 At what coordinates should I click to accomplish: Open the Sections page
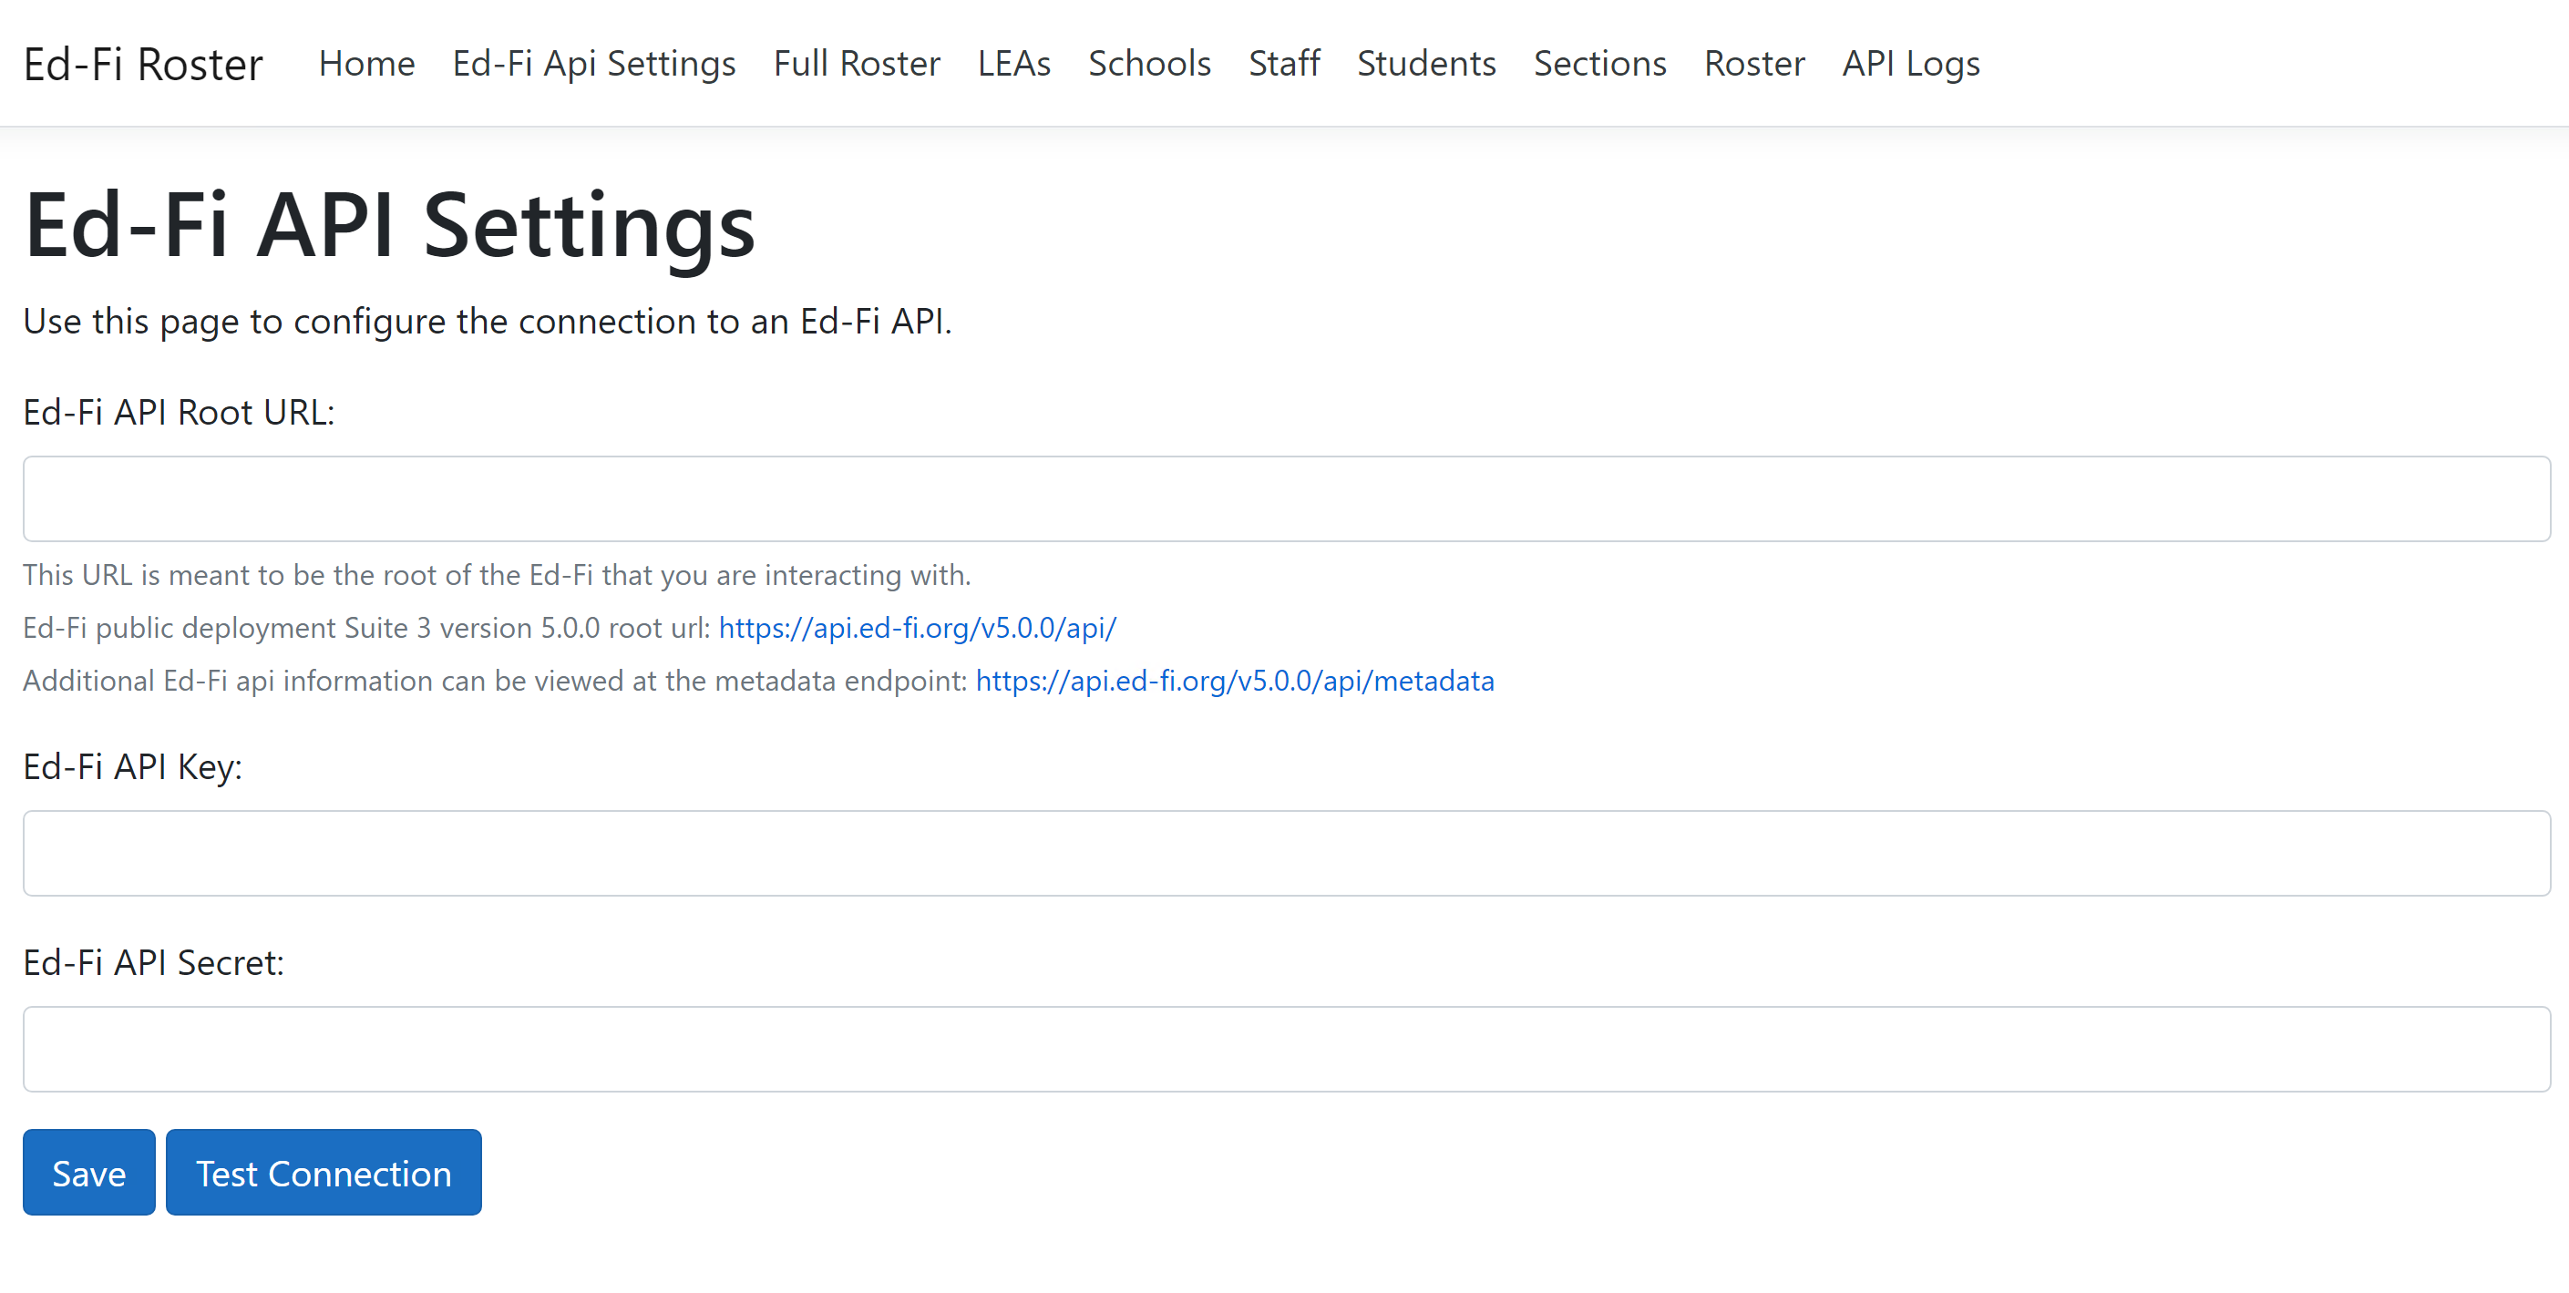(1599, 64)
